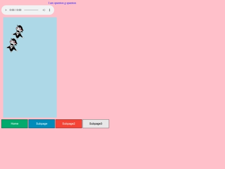Go to the Home page

[15, 124]
